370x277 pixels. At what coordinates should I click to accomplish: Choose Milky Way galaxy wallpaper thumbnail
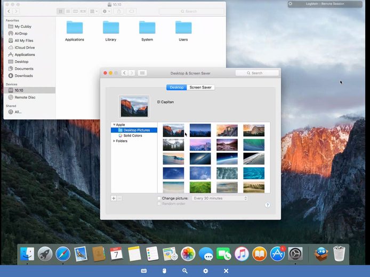pyautogui.click(x=200, y=159)
